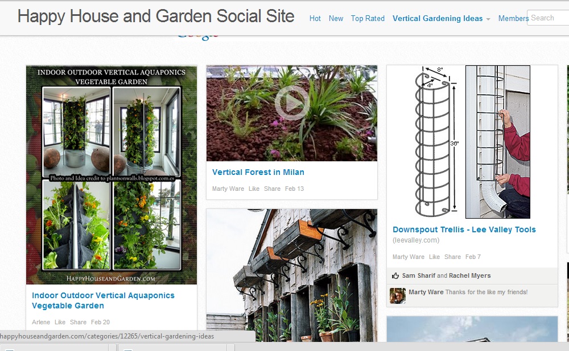569x351 pixels.
Task: Open the Top Rated section
Action: coord(368,19)
